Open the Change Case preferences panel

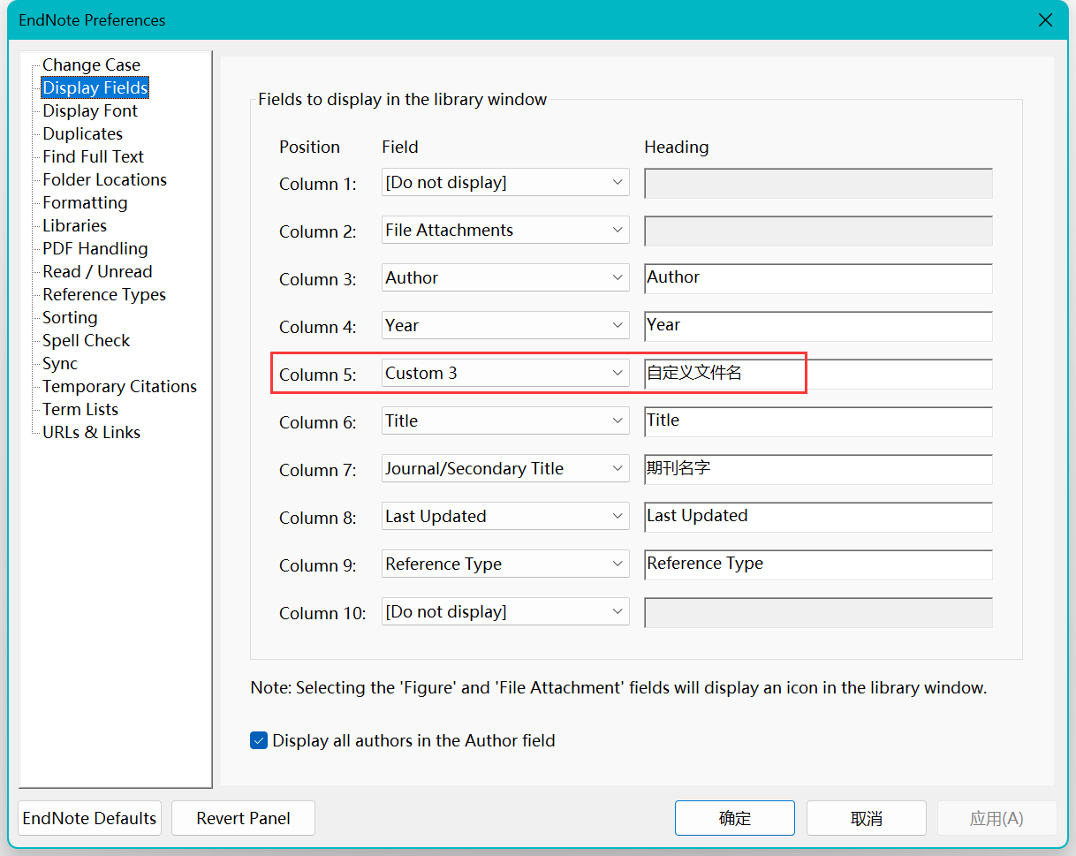pyautogui.click(x=91, y=64)
